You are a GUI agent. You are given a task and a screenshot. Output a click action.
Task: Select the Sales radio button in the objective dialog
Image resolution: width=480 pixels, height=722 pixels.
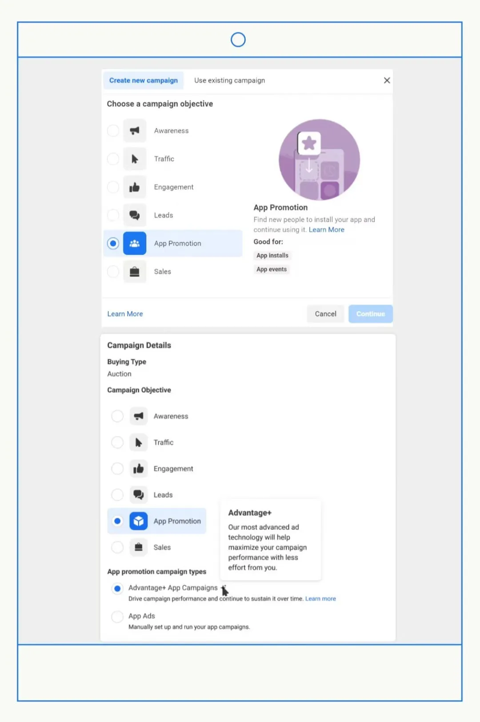click(113, 272)
